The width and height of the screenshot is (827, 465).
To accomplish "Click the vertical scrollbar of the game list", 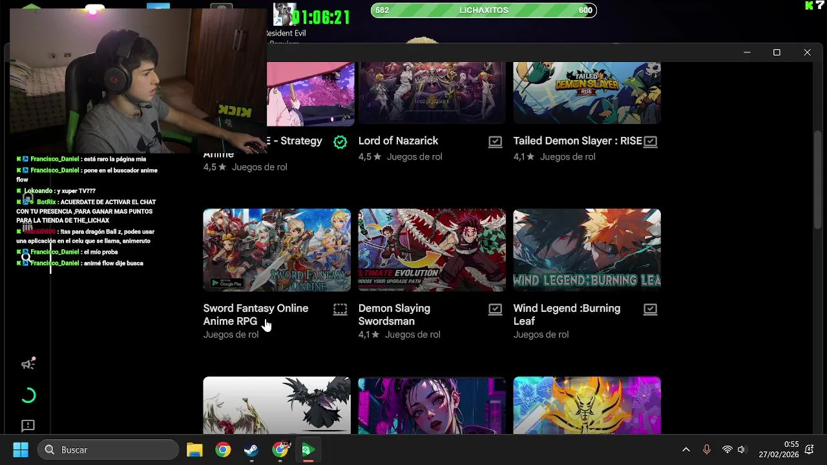I will tap(818, 180).
